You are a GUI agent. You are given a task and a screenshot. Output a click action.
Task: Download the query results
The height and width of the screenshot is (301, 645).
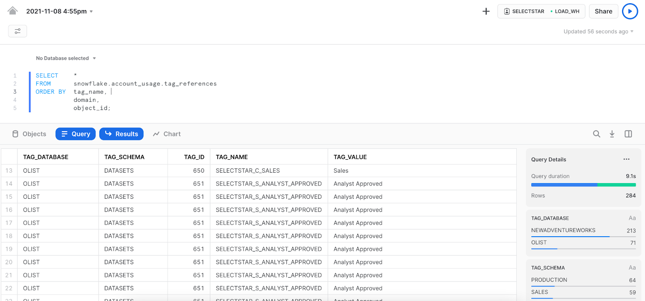coord(612,134)
